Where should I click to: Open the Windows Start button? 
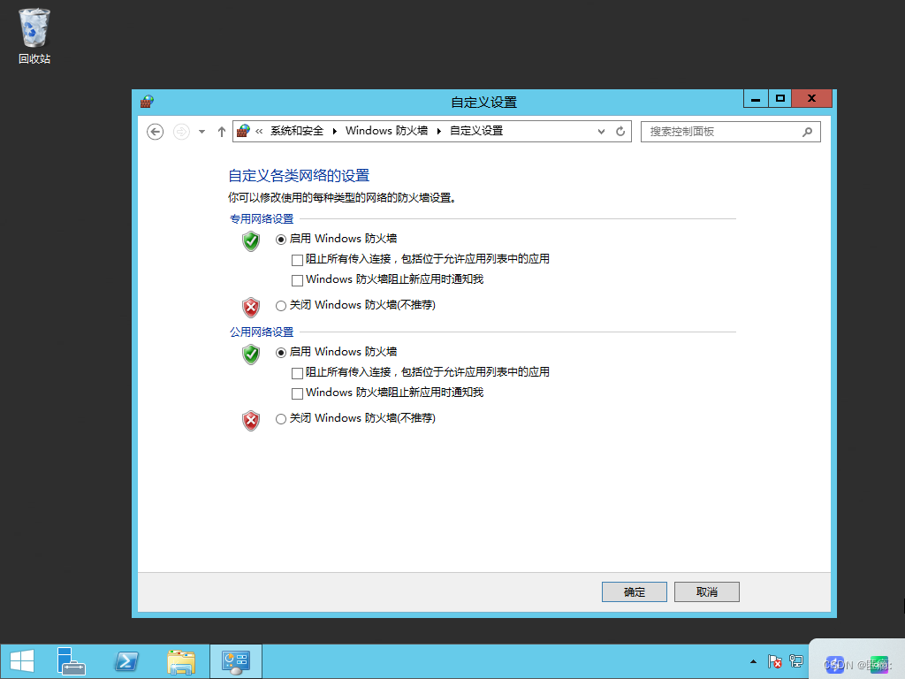click(22, 661)
